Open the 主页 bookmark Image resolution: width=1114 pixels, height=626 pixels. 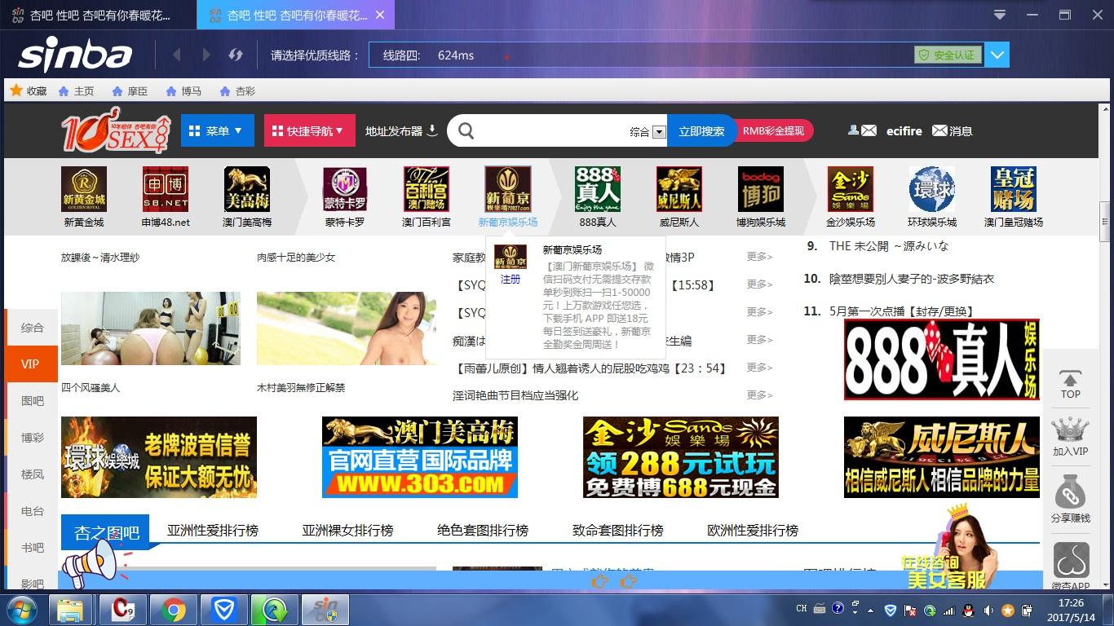pos(76,91)
